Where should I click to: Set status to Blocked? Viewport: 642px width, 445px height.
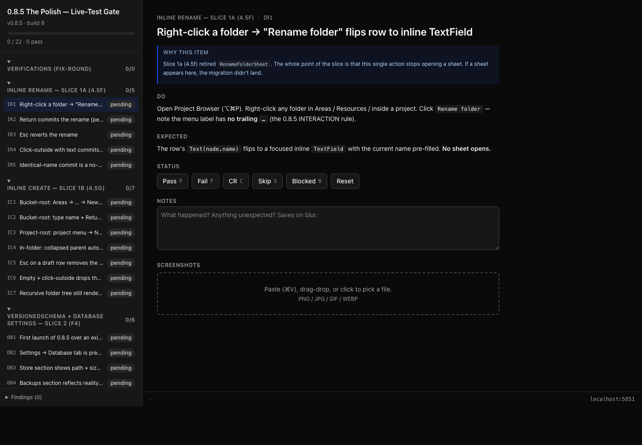coord(307,181)
